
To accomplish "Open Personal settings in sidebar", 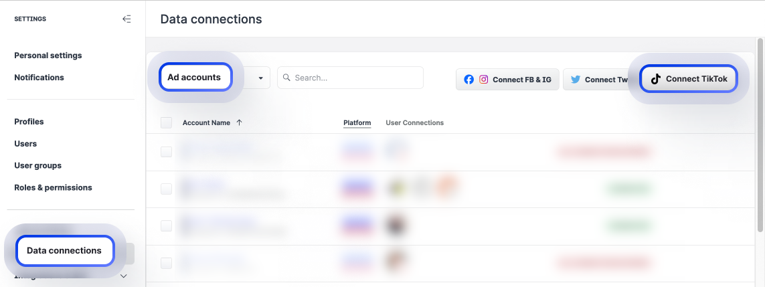I will click(x=48, y=56).
